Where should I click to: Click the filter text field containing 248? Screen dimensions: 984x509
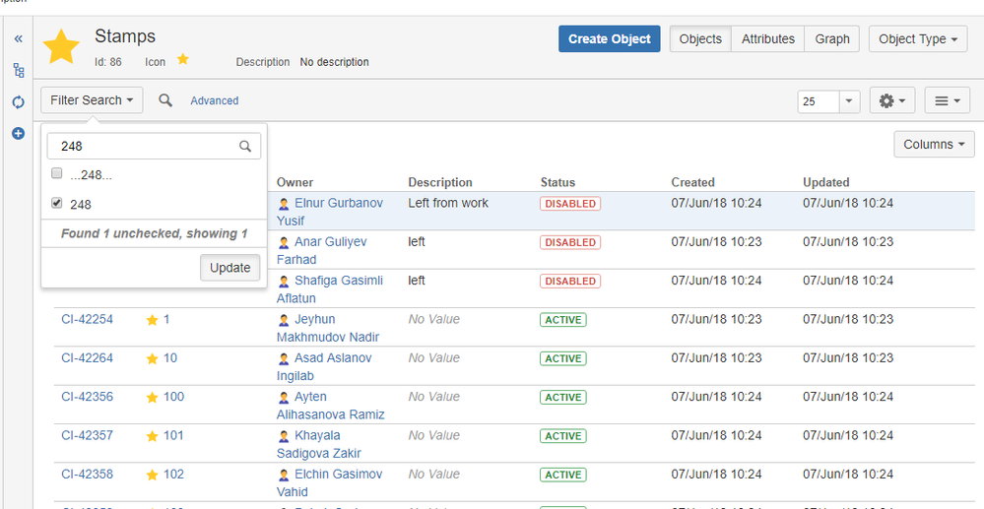(154, 147)
